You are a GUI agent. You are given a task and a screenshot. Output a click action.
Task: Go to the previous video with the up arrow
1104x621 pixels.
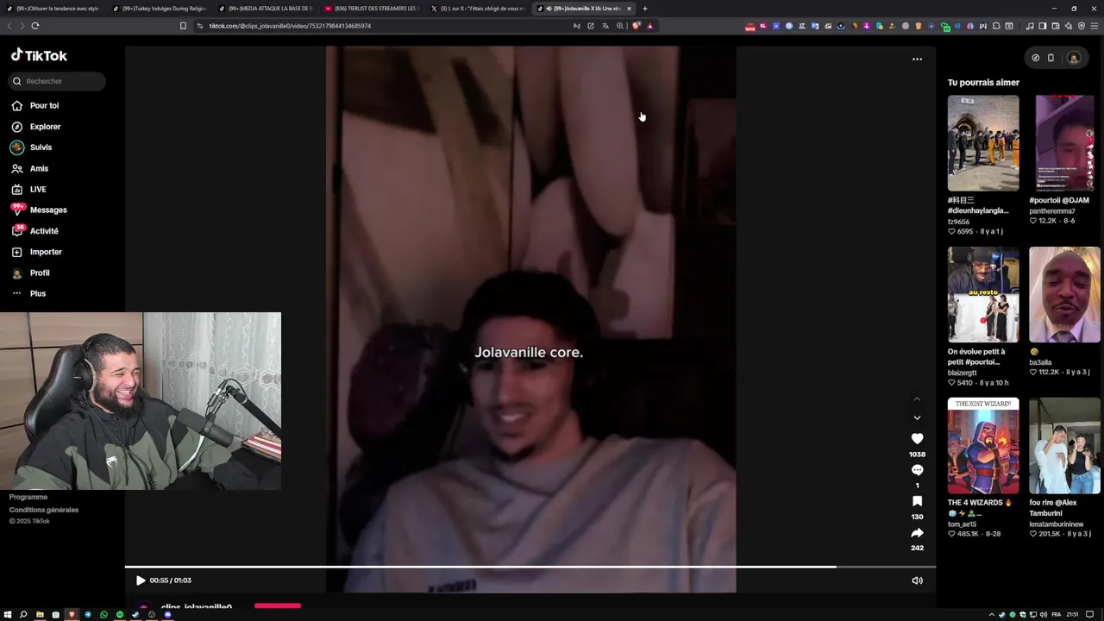click(917, 399)
